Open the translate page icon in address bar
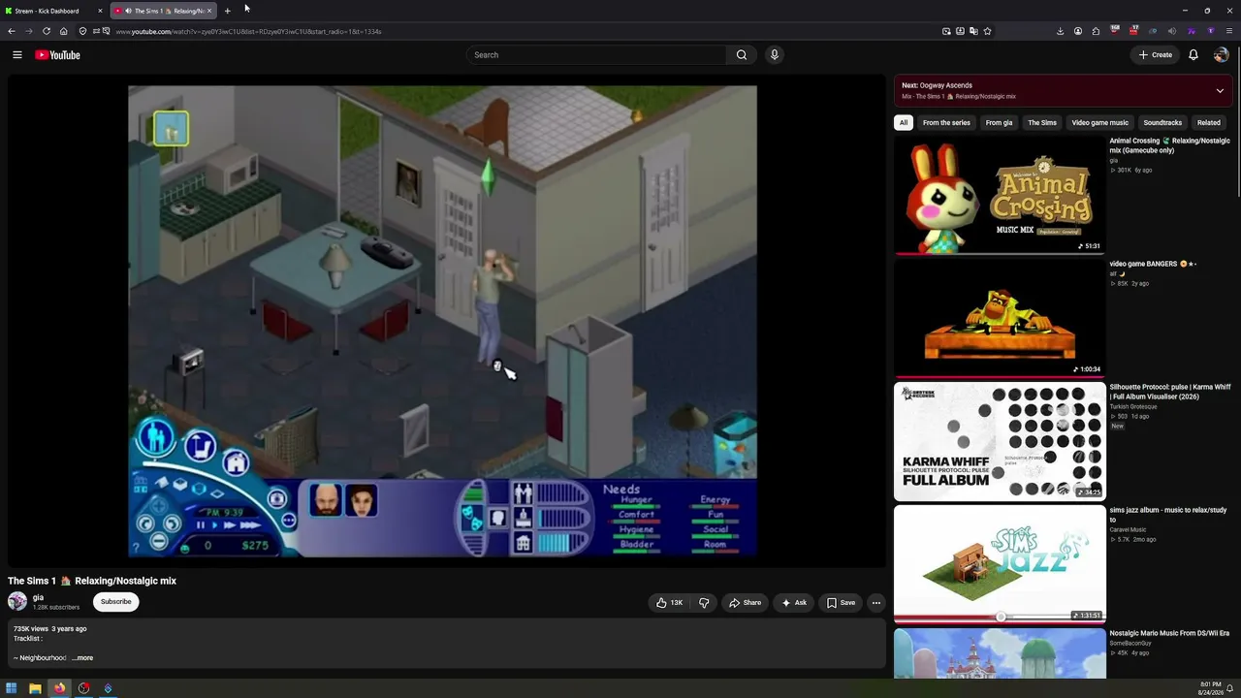Viewport: 1241px width, 698px height. (973, 31)
